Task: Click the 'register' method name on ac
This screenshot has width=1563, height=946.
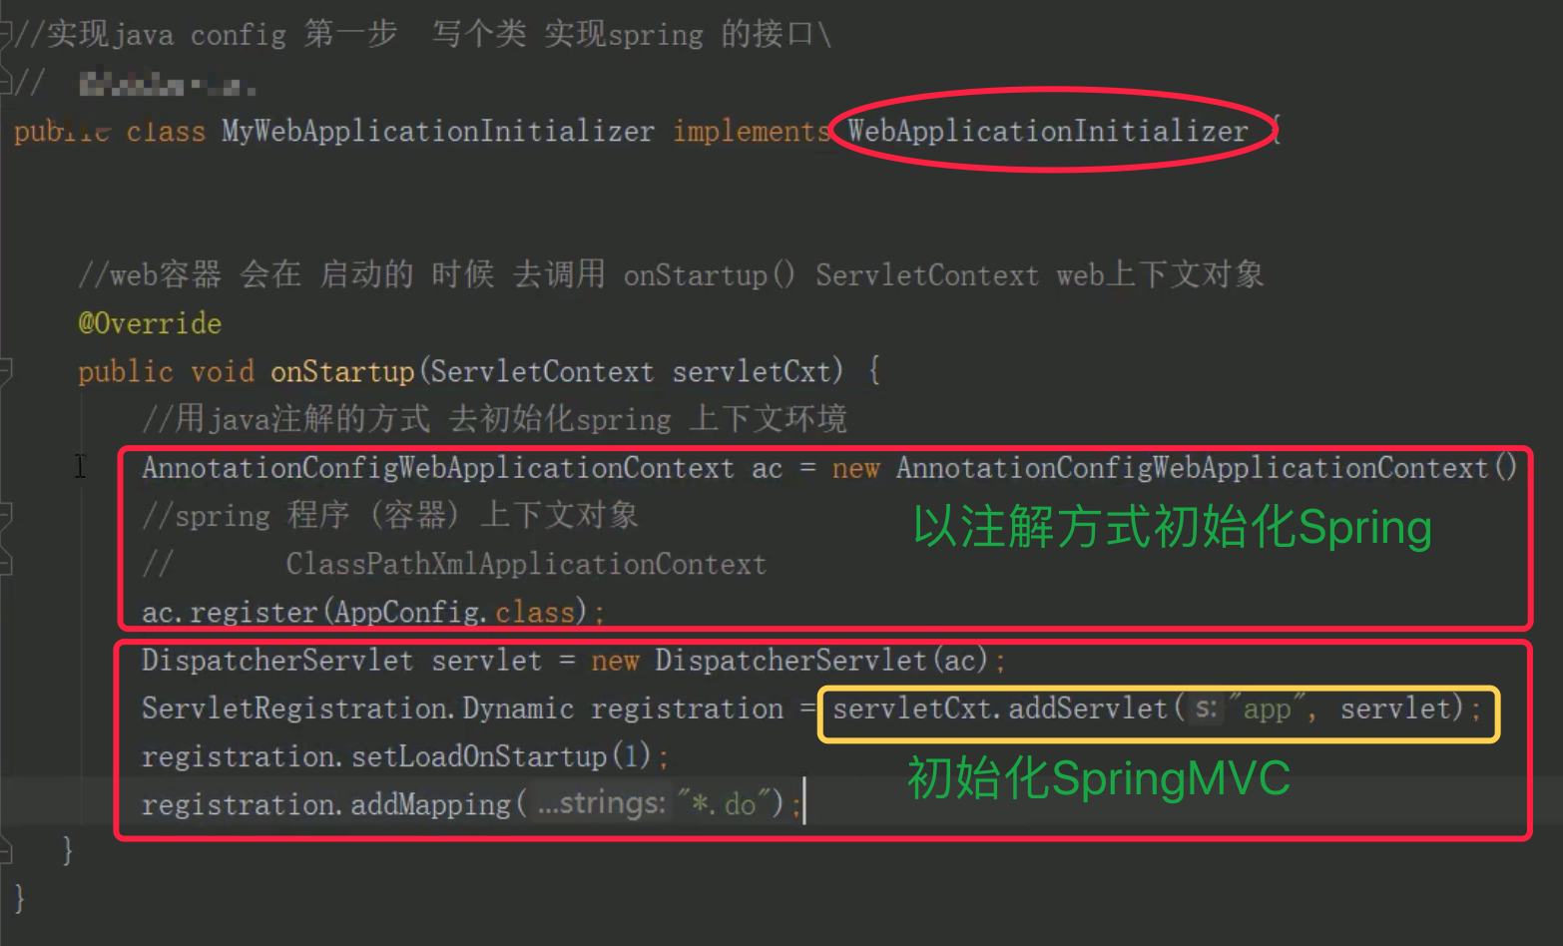Action: (x=254, y=612)
